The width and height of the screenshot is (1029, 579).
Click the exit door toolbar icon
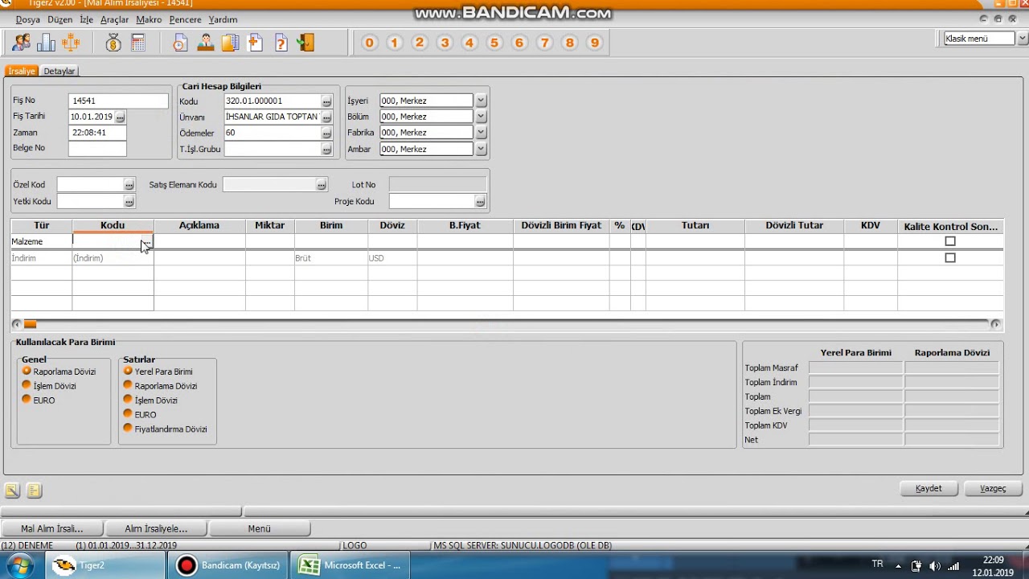pyautogui.click(x=305, y=43)
